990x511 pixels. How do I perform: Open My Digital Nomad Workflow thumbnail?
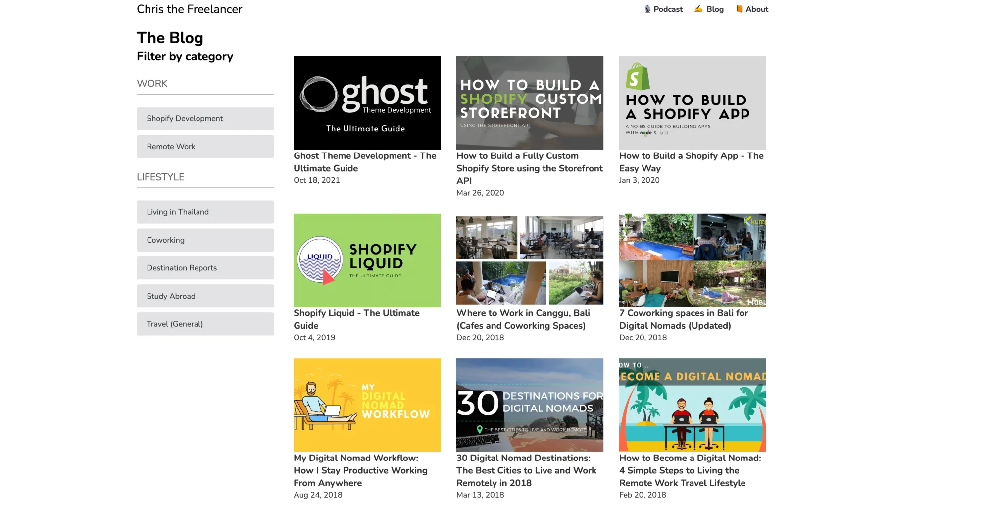tap(367, 405)
